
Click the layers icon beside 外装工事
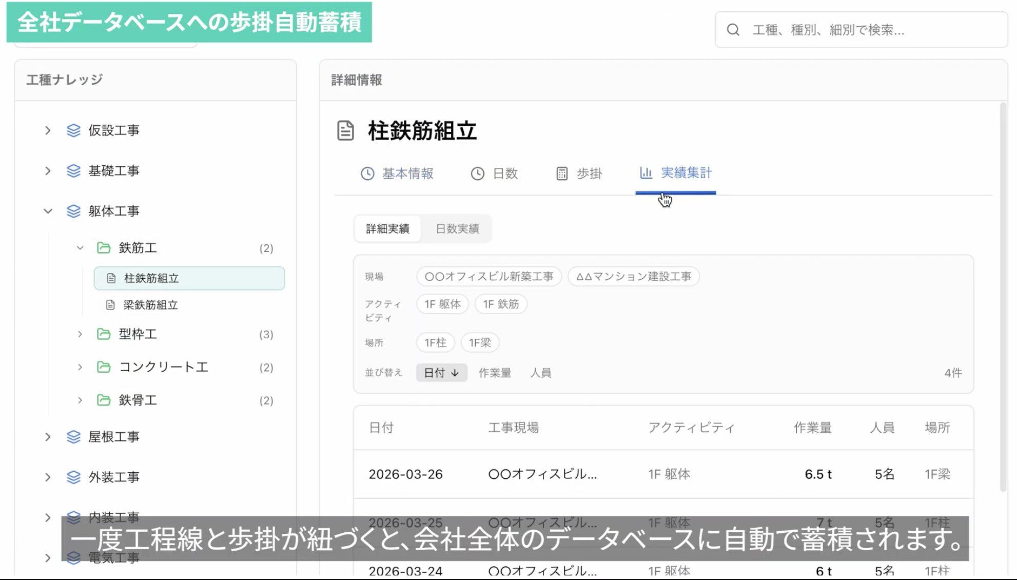pos(74,477)
